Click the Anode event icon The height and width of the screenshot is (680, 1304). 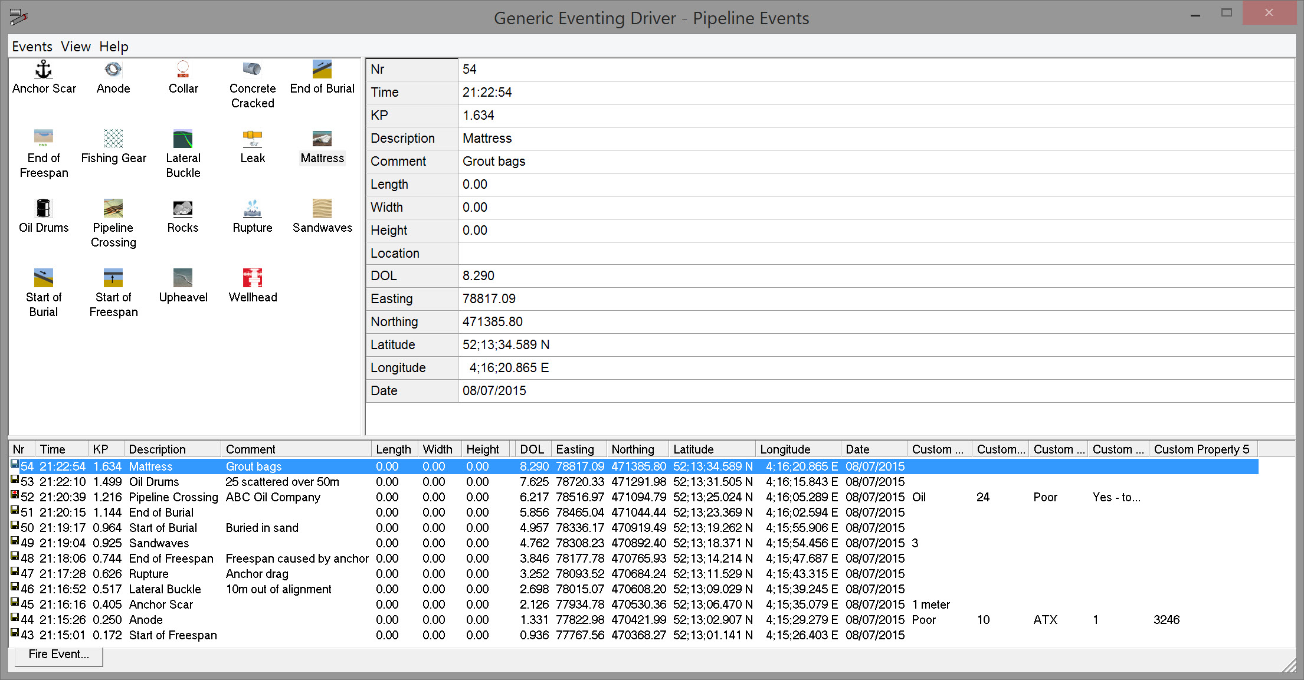tap(113, 70)
